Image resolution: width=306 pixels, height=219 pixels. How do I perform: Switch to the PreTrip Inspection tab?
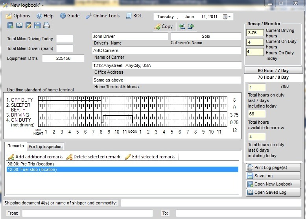click(46, 147)
